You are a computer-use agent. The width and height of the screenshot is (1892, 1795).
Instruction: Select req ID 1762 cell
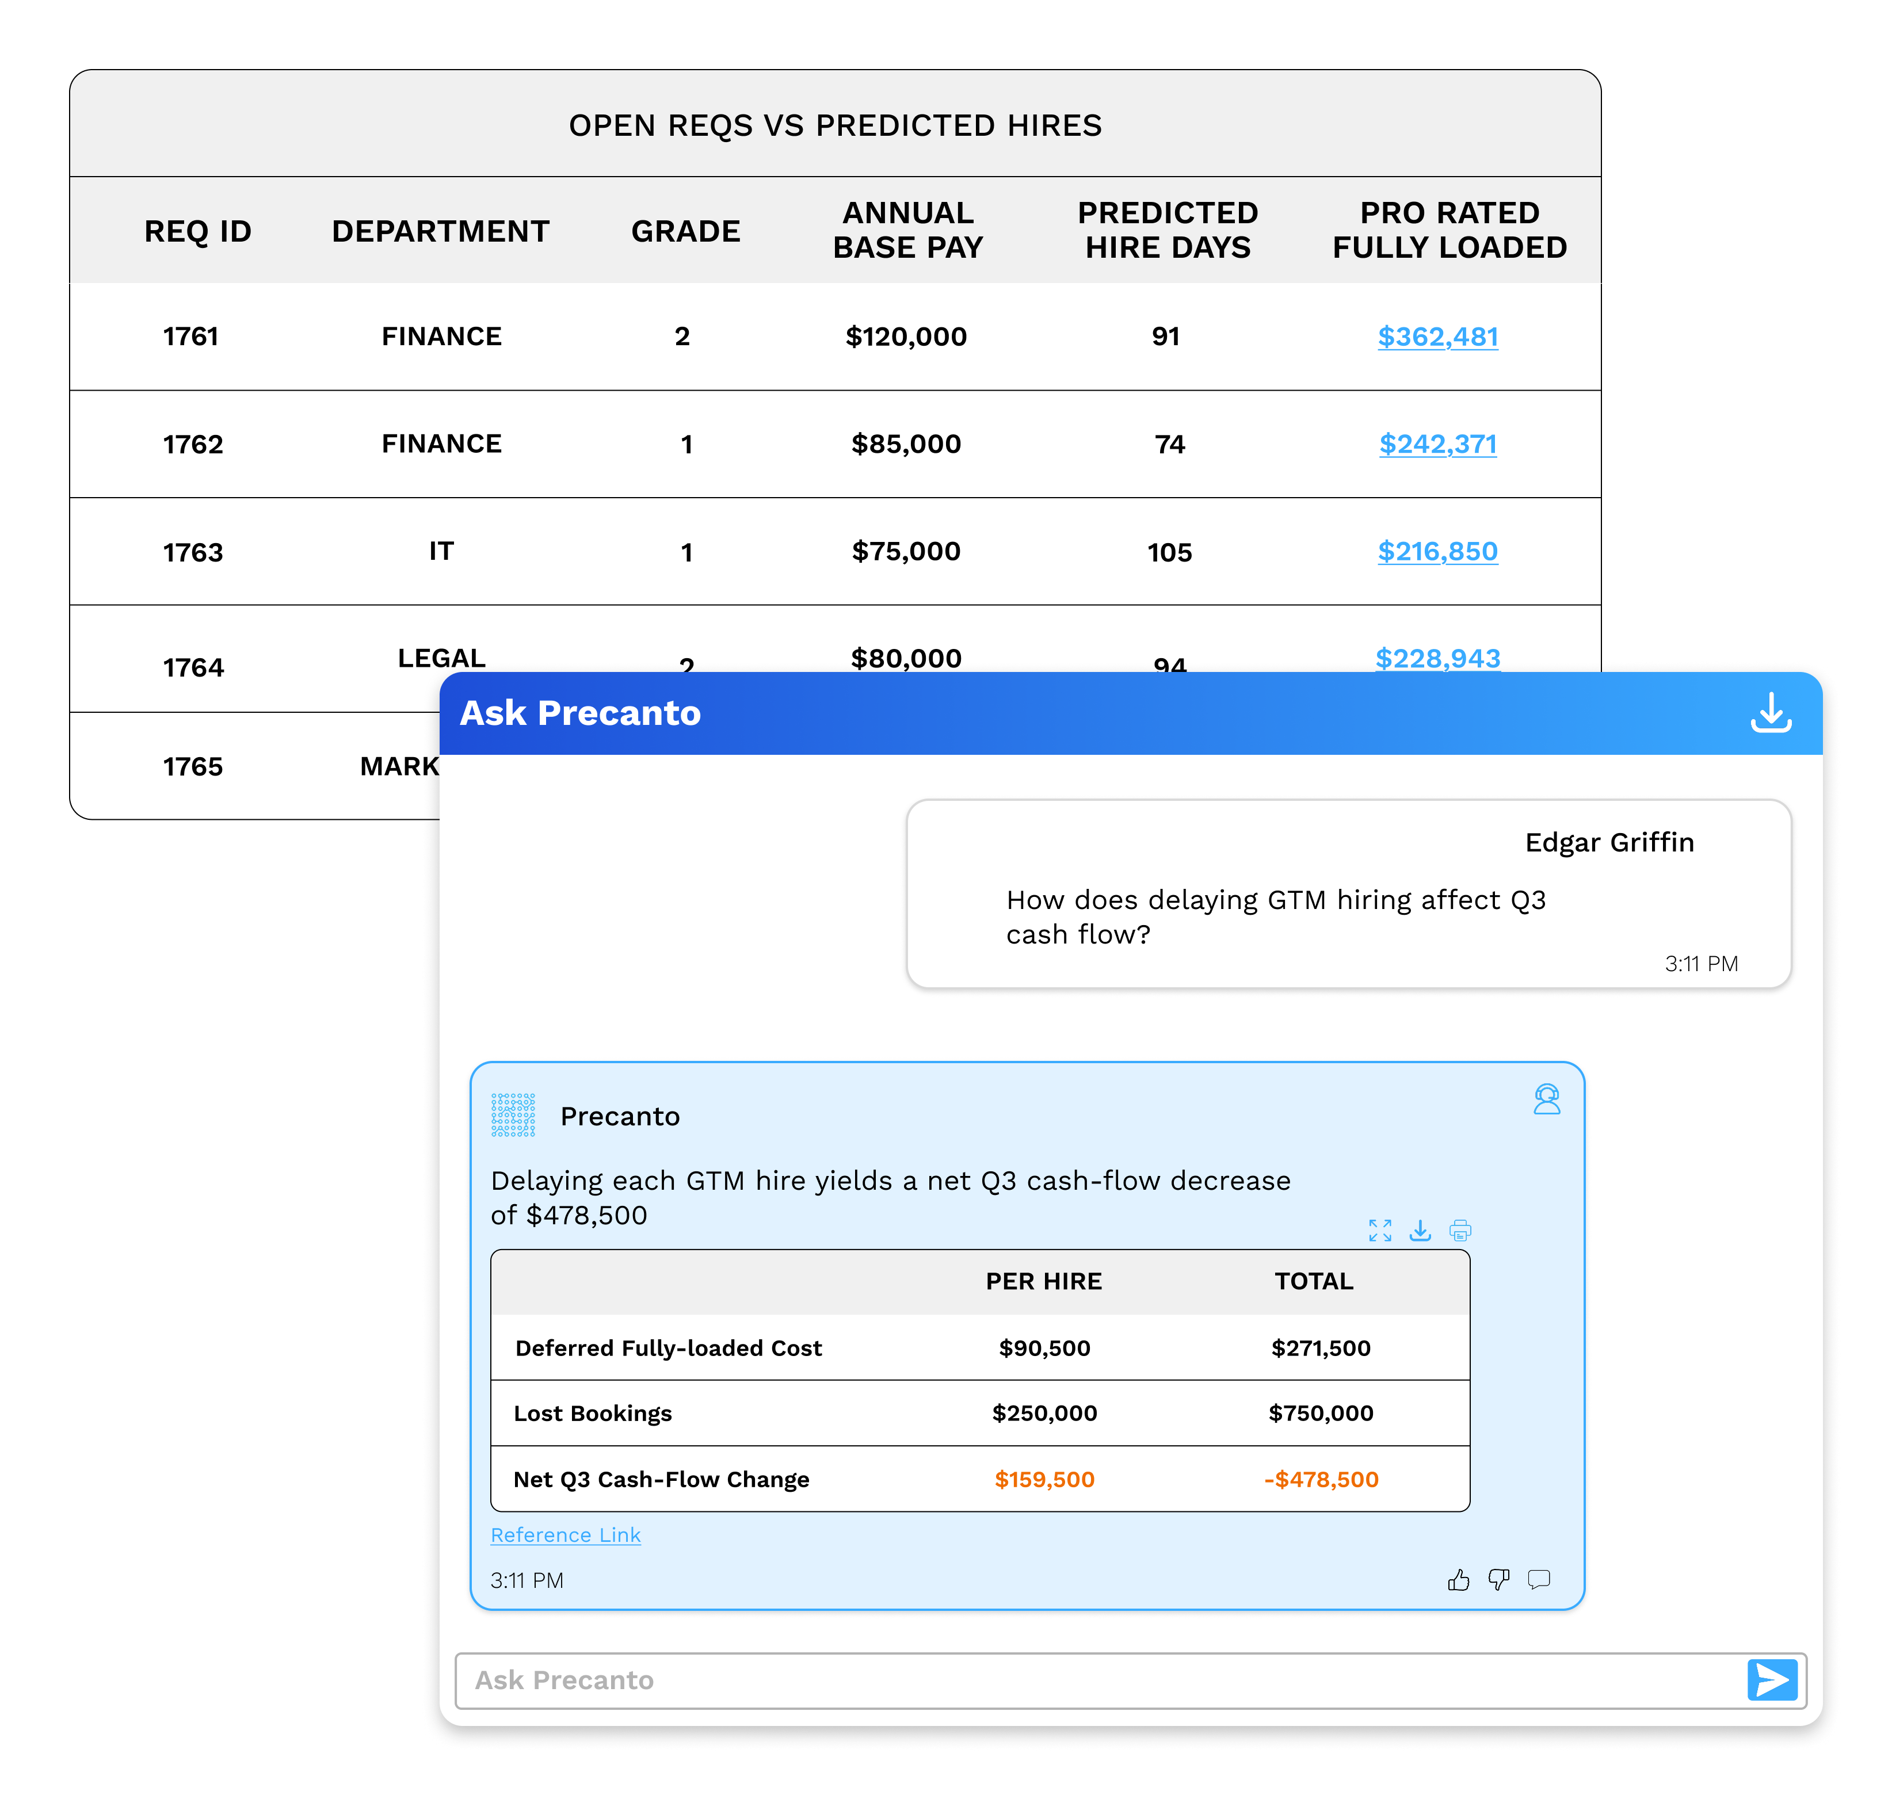[192, 444]
